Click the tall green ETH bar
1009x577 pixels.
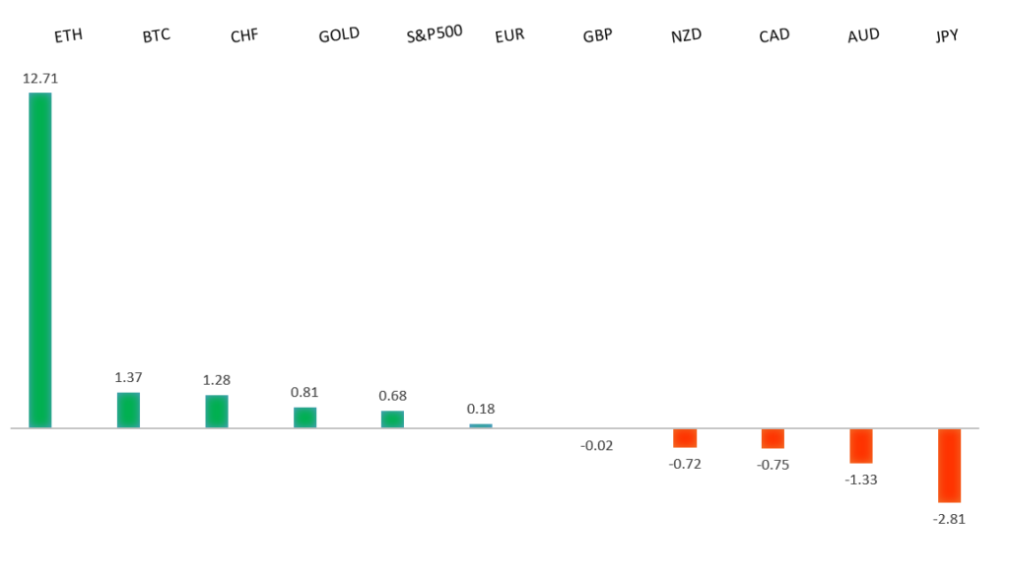(x=40, y=260)
